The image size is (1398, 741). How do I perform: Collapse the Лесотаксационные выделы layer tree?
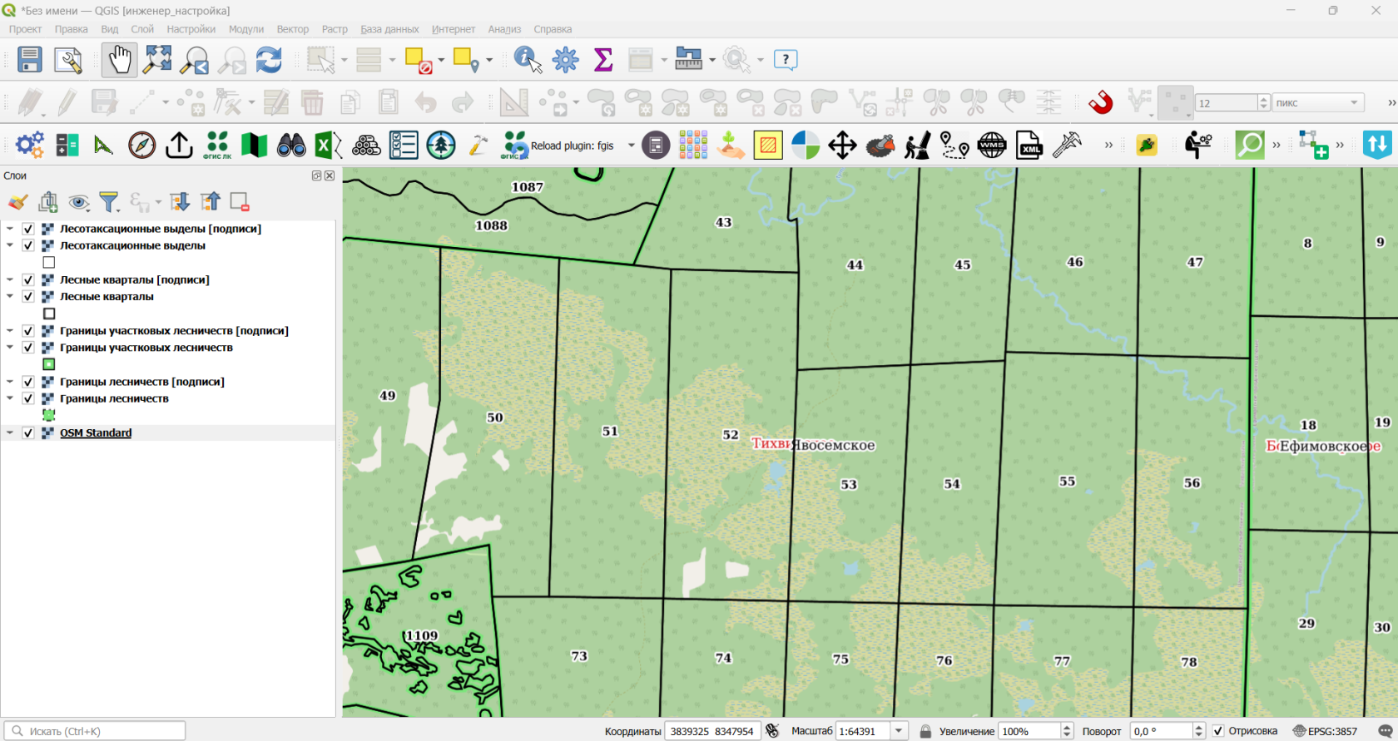[10, 245]
